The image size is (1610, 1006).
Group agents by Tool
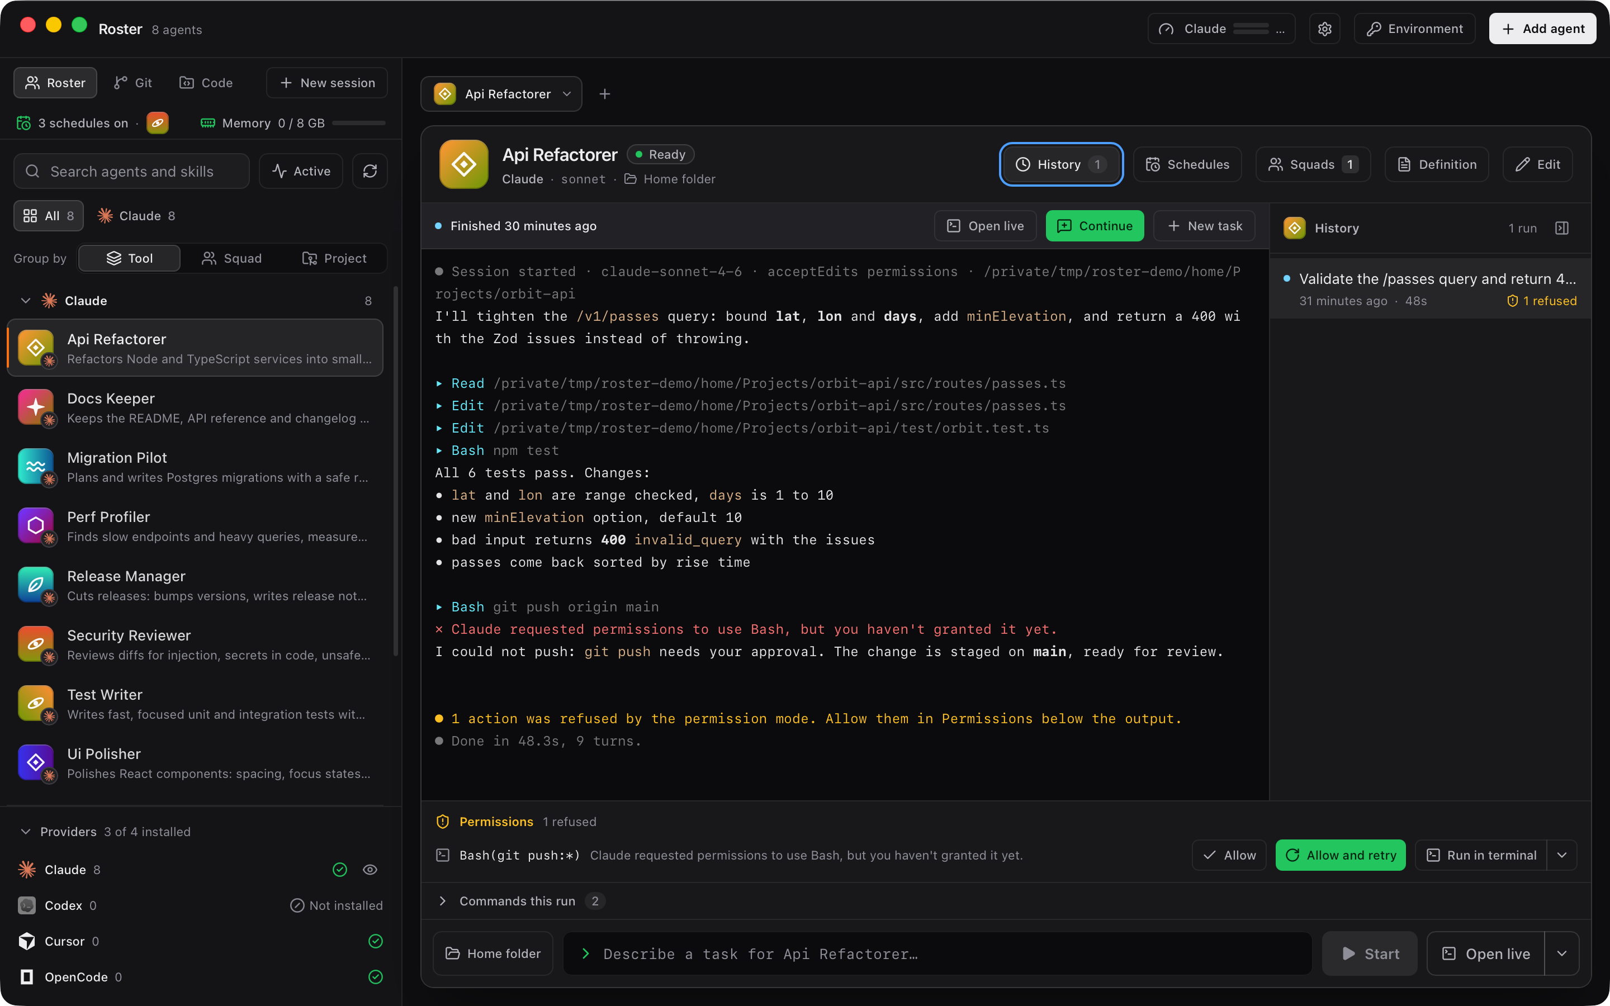point(129,258)
